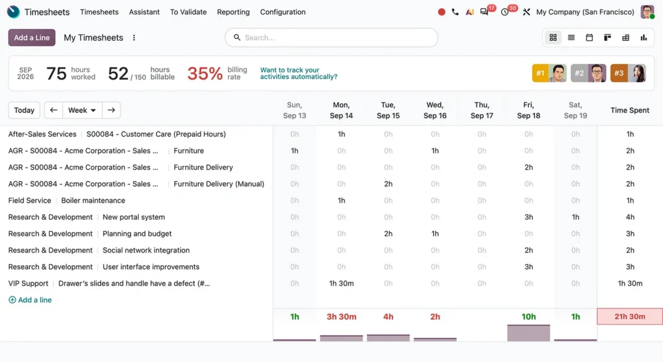The height and width of the screenshot is (362, 663).
Task: Open the My Company (San Francisco) switcher
Action: pyautogui.click(x=585, y=12)
